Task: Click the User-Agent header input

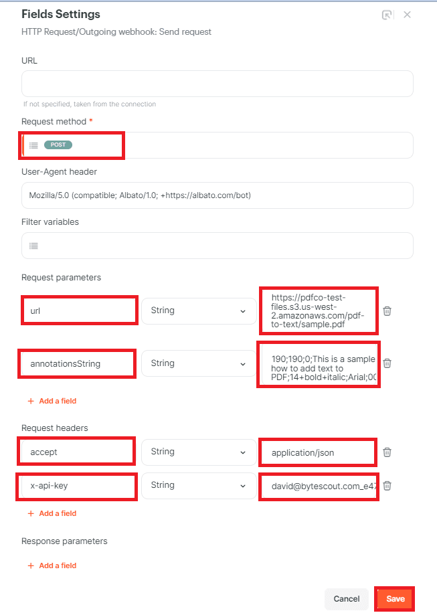Action: pos(216,195)
